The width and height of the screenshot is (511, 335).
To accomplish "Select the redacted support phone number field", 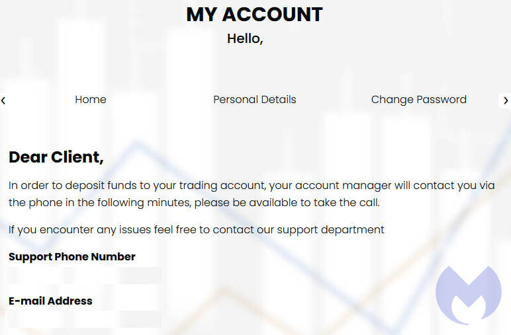I will [x=84, y=276].
